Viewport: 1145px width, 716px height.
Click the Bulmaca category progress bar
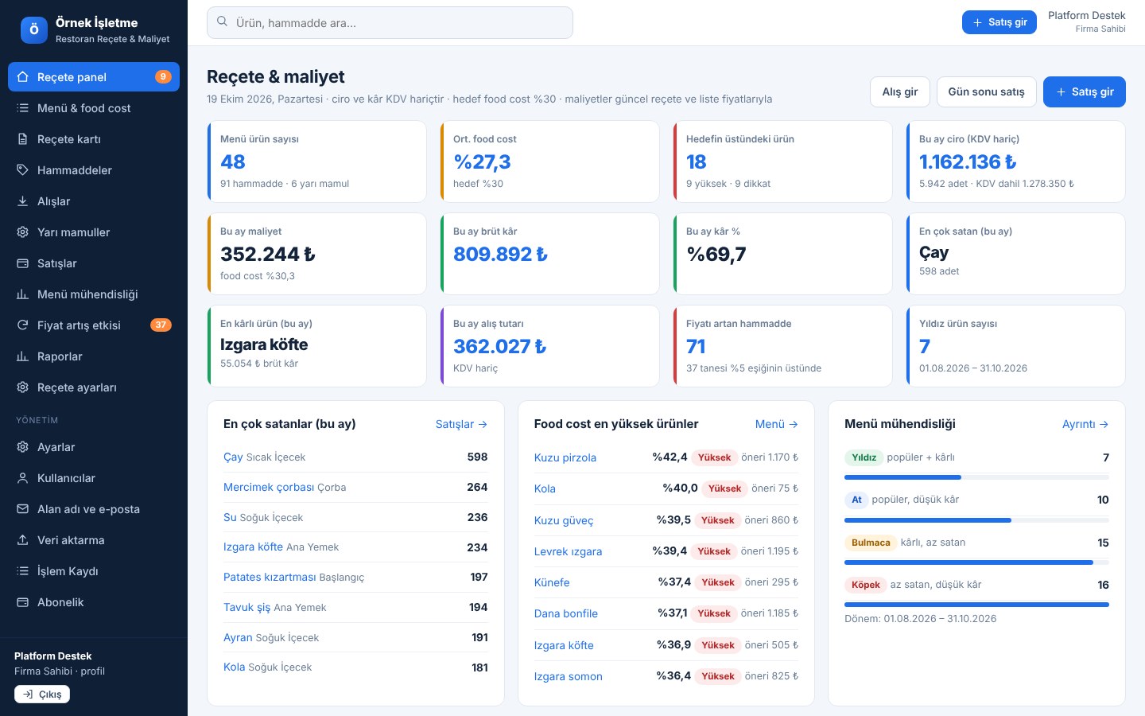click(976, 562)
